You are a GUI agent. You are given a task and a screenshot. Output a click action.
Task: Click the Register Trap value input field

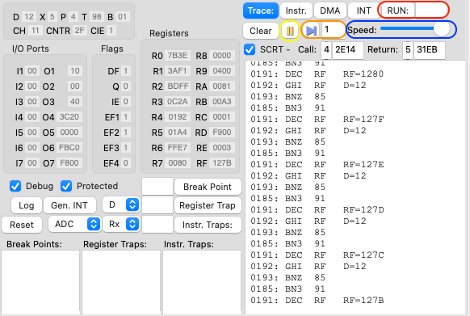click(x=157, y=205)
